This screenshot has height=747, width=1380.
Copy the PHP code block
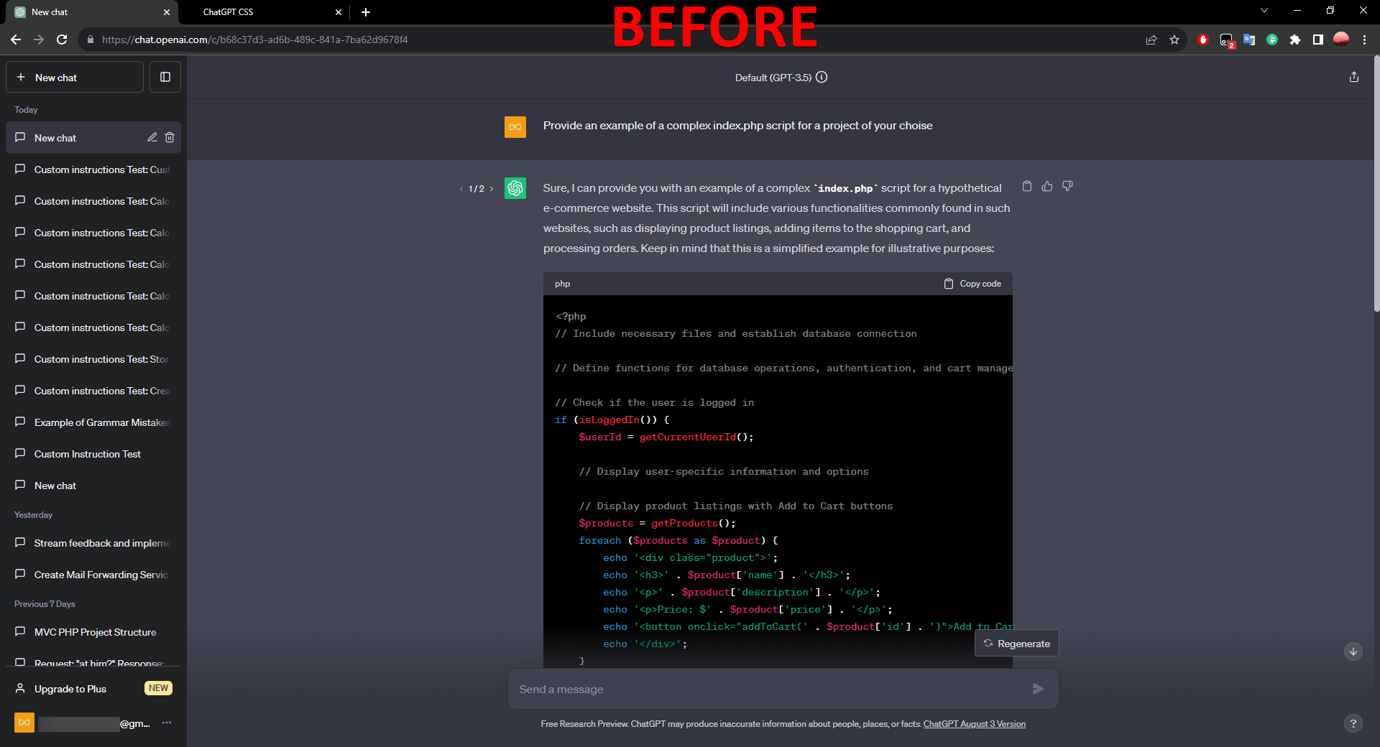pos(972,283)
